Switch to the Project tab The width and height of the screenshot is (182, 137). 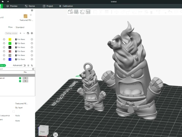tap(48, 6)
